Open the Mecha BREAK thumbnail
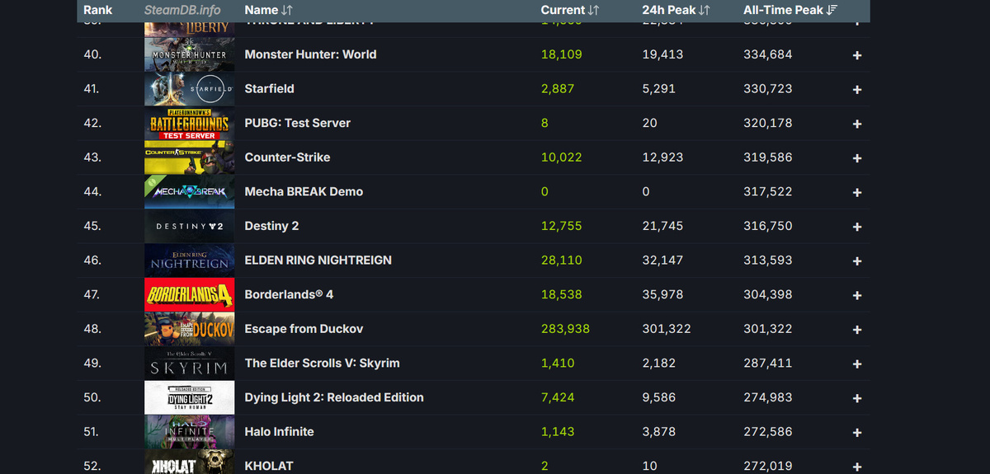Image resolution: width=990 pixels, height=474 pixels. [190, 192]
